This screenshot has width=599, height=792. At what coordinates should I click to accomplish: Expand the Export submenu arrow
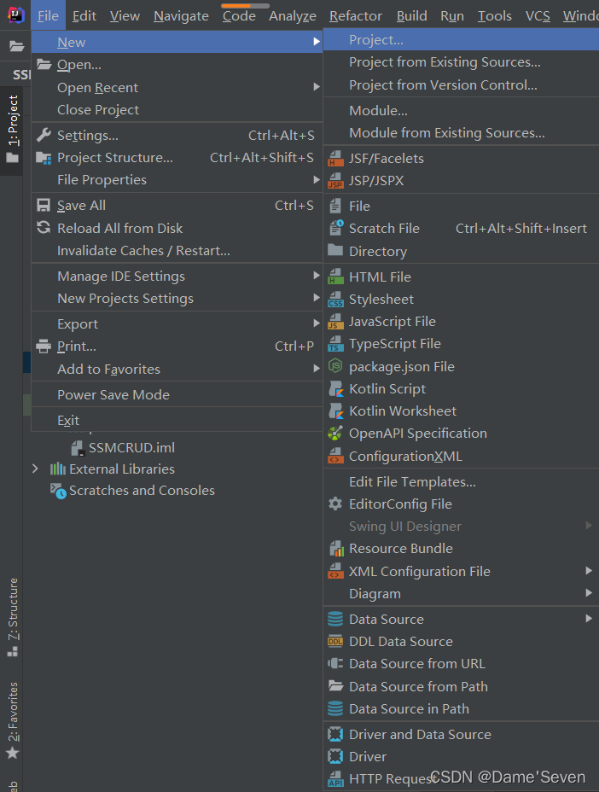point(317,323)
